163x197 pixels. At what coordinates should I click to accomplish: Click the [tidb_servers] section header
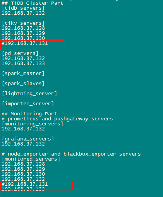point(23,8)
